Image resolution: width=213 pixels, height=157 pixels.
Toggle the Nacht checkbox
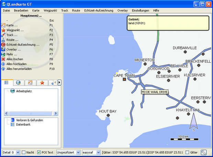pyautogui.click(x=23, y=153)
